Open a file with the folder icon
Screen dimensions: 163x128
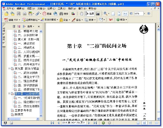(x=6, y=14)
